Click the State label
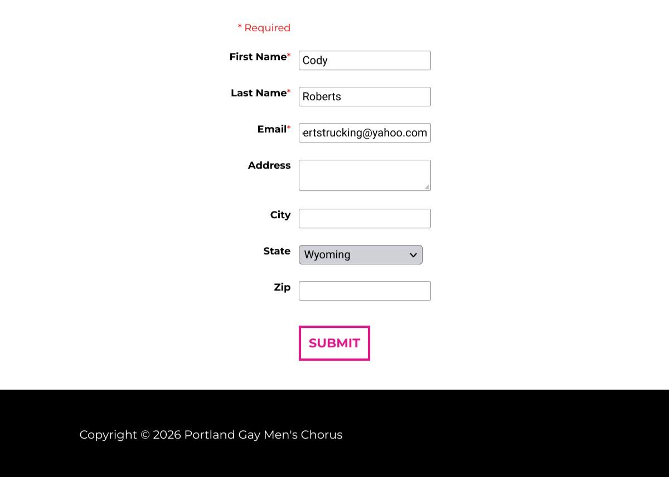669x477 pixels. 277,251
